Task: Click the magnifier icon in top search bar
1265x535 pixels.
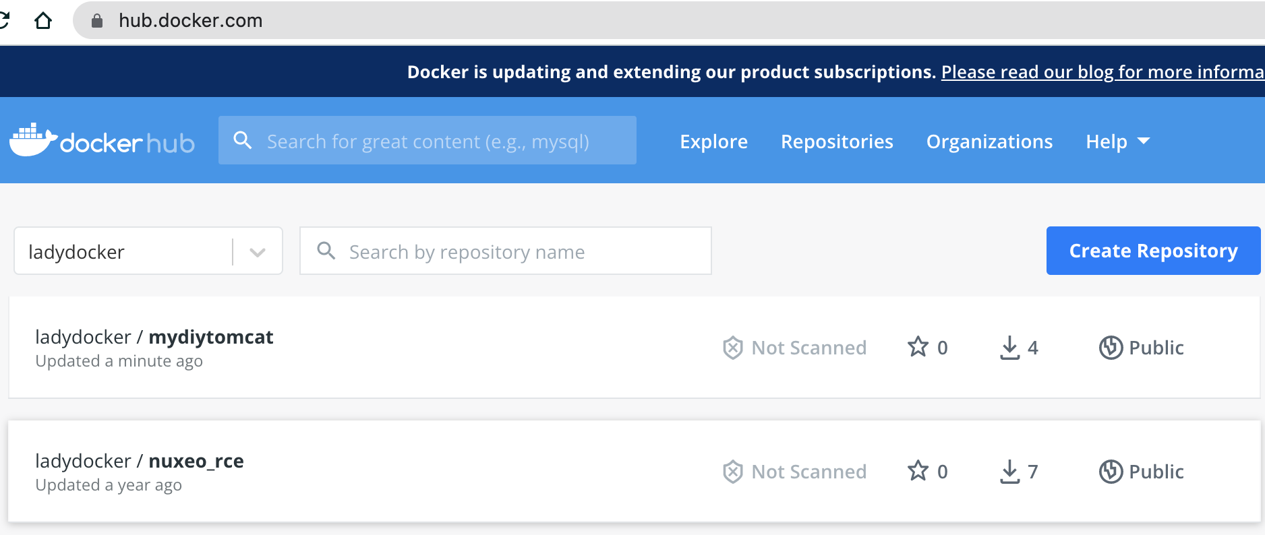Action: pyautogui.click(x=243, y=140)
